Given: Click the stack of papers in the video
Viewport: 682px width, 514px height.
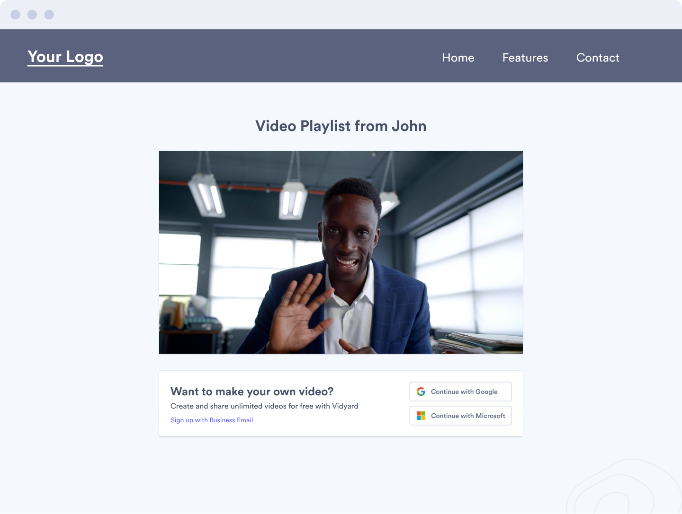Looking at the screenshot, I should point(478,343).
